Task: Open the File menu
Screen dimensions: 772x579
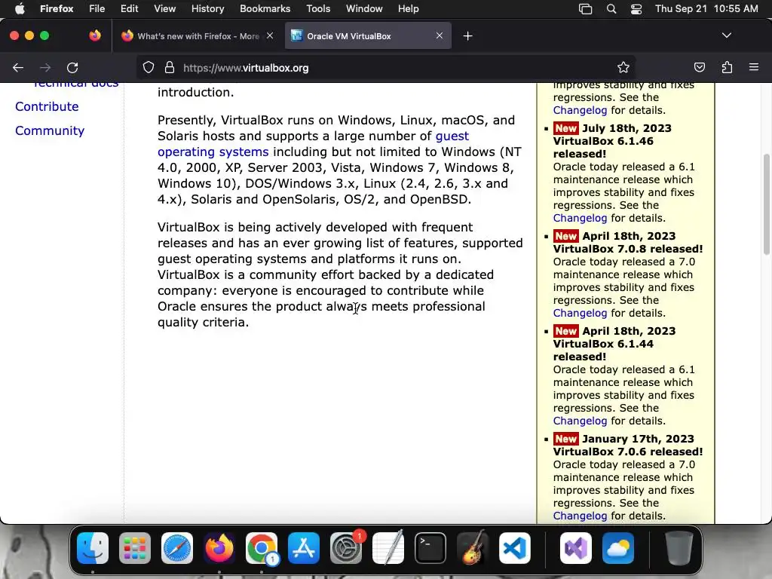Action: [x=96, y=9]
